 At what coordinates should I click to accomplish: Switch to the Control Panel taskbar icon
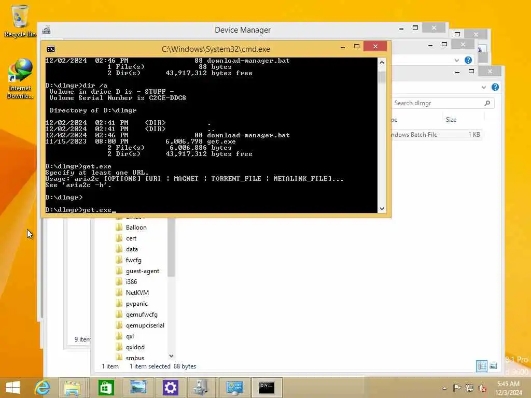(234, 388)
